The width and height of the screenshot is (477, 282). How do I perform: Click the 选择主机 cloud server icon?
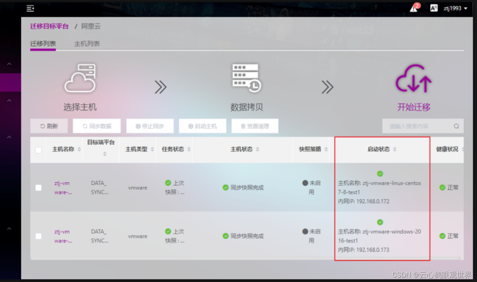(80, 78)
